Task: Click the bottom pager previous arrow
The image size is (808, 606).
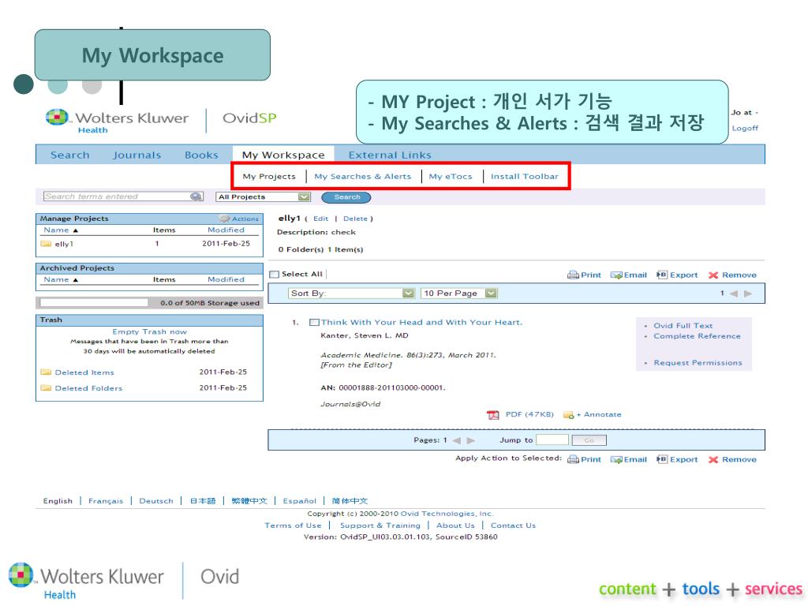Action: 457,440
